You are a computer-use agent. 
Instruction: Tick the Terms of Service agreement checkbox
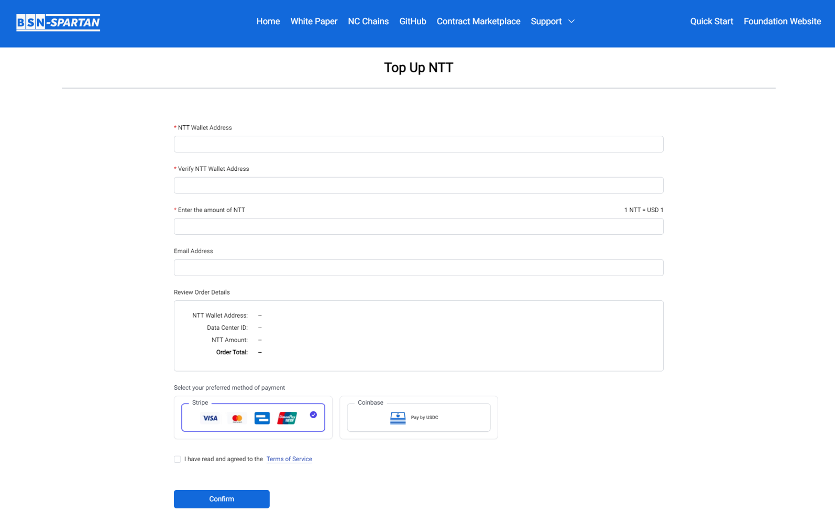pos(178,459)
